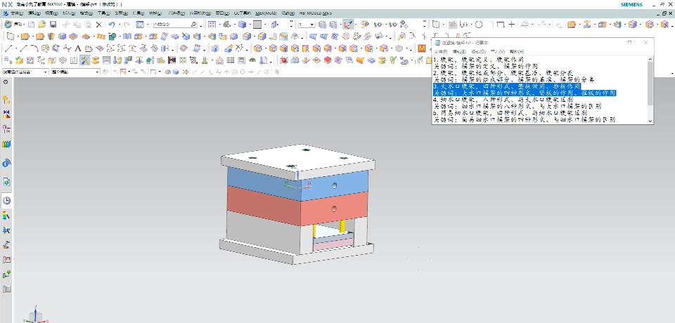Click the highlighted hammer tool icon
675x323 pixels.
(85, 60)
